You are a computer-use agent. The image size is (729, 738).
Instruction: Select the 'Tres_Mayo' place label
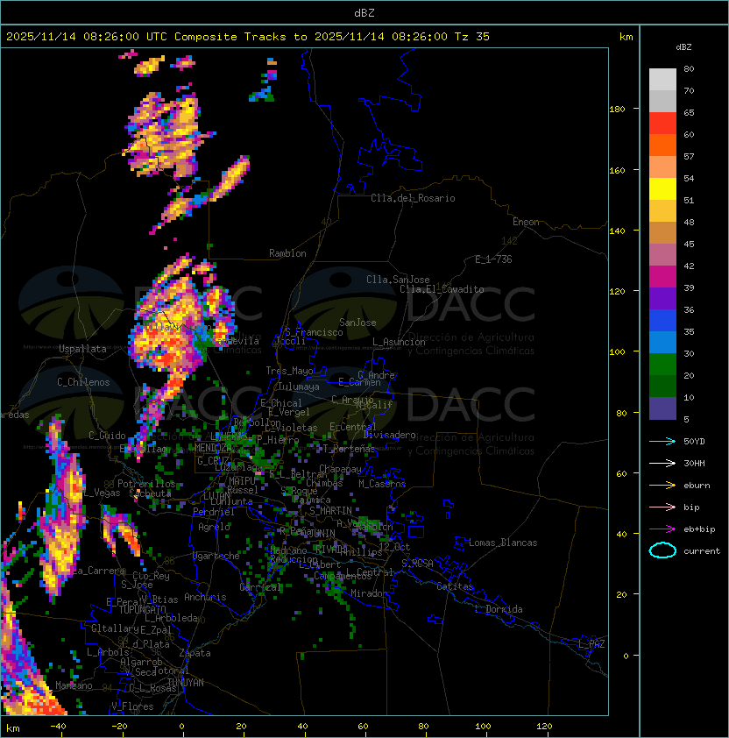(x=289, y=371)
